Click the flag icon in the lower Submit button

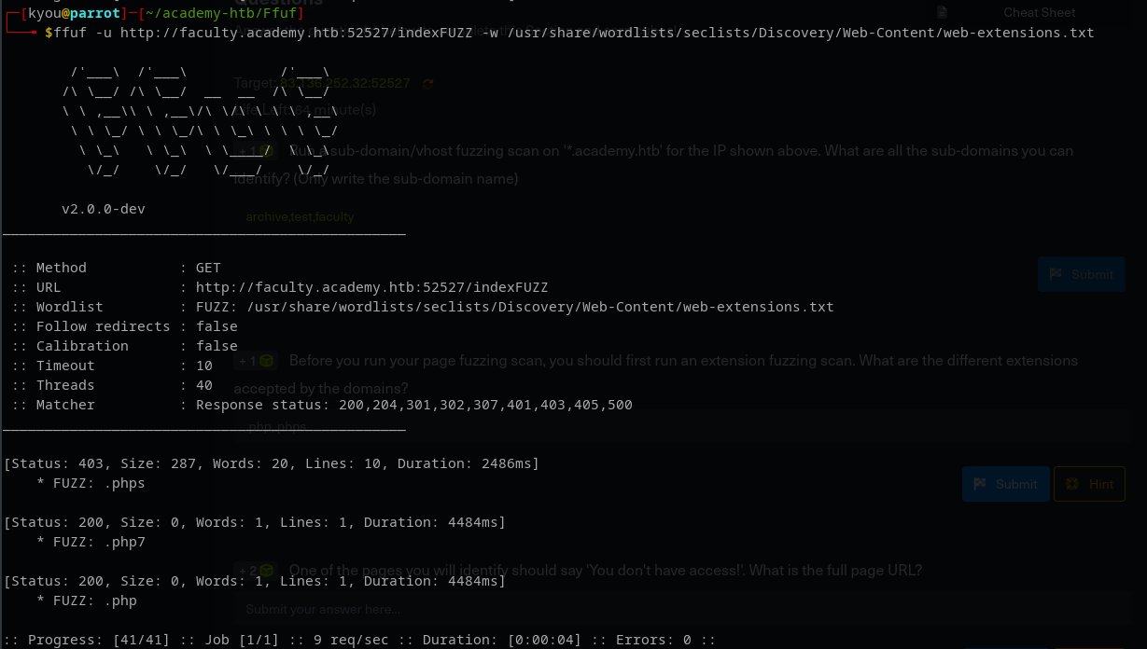pos(980,484)
